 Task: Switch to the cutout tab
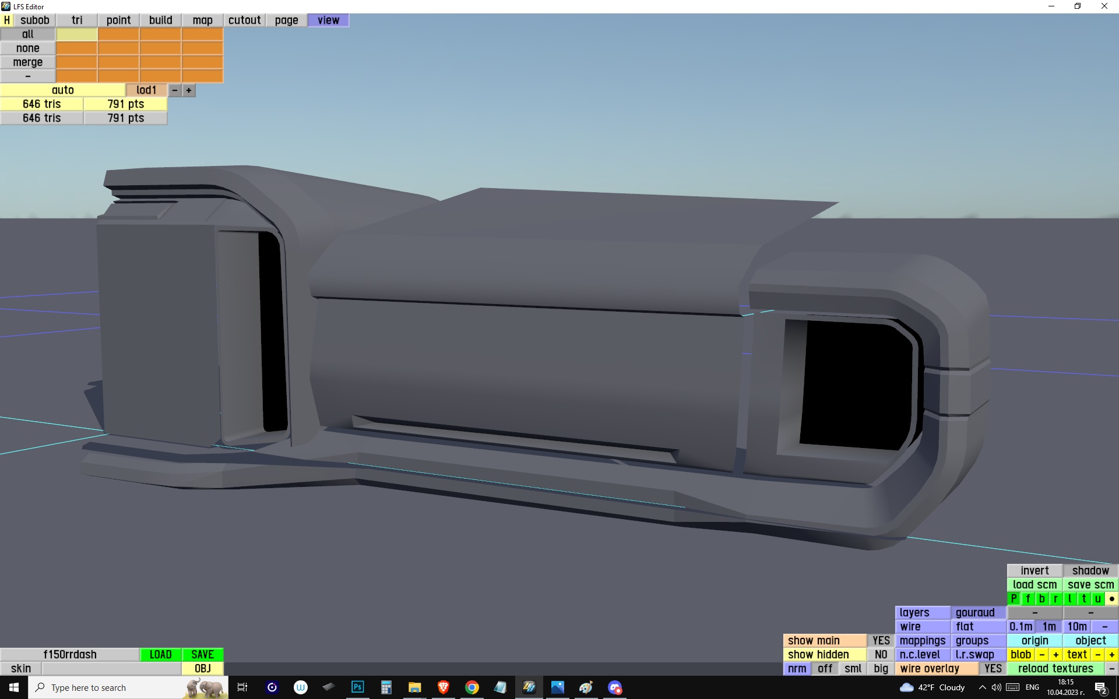coord(244,20)
